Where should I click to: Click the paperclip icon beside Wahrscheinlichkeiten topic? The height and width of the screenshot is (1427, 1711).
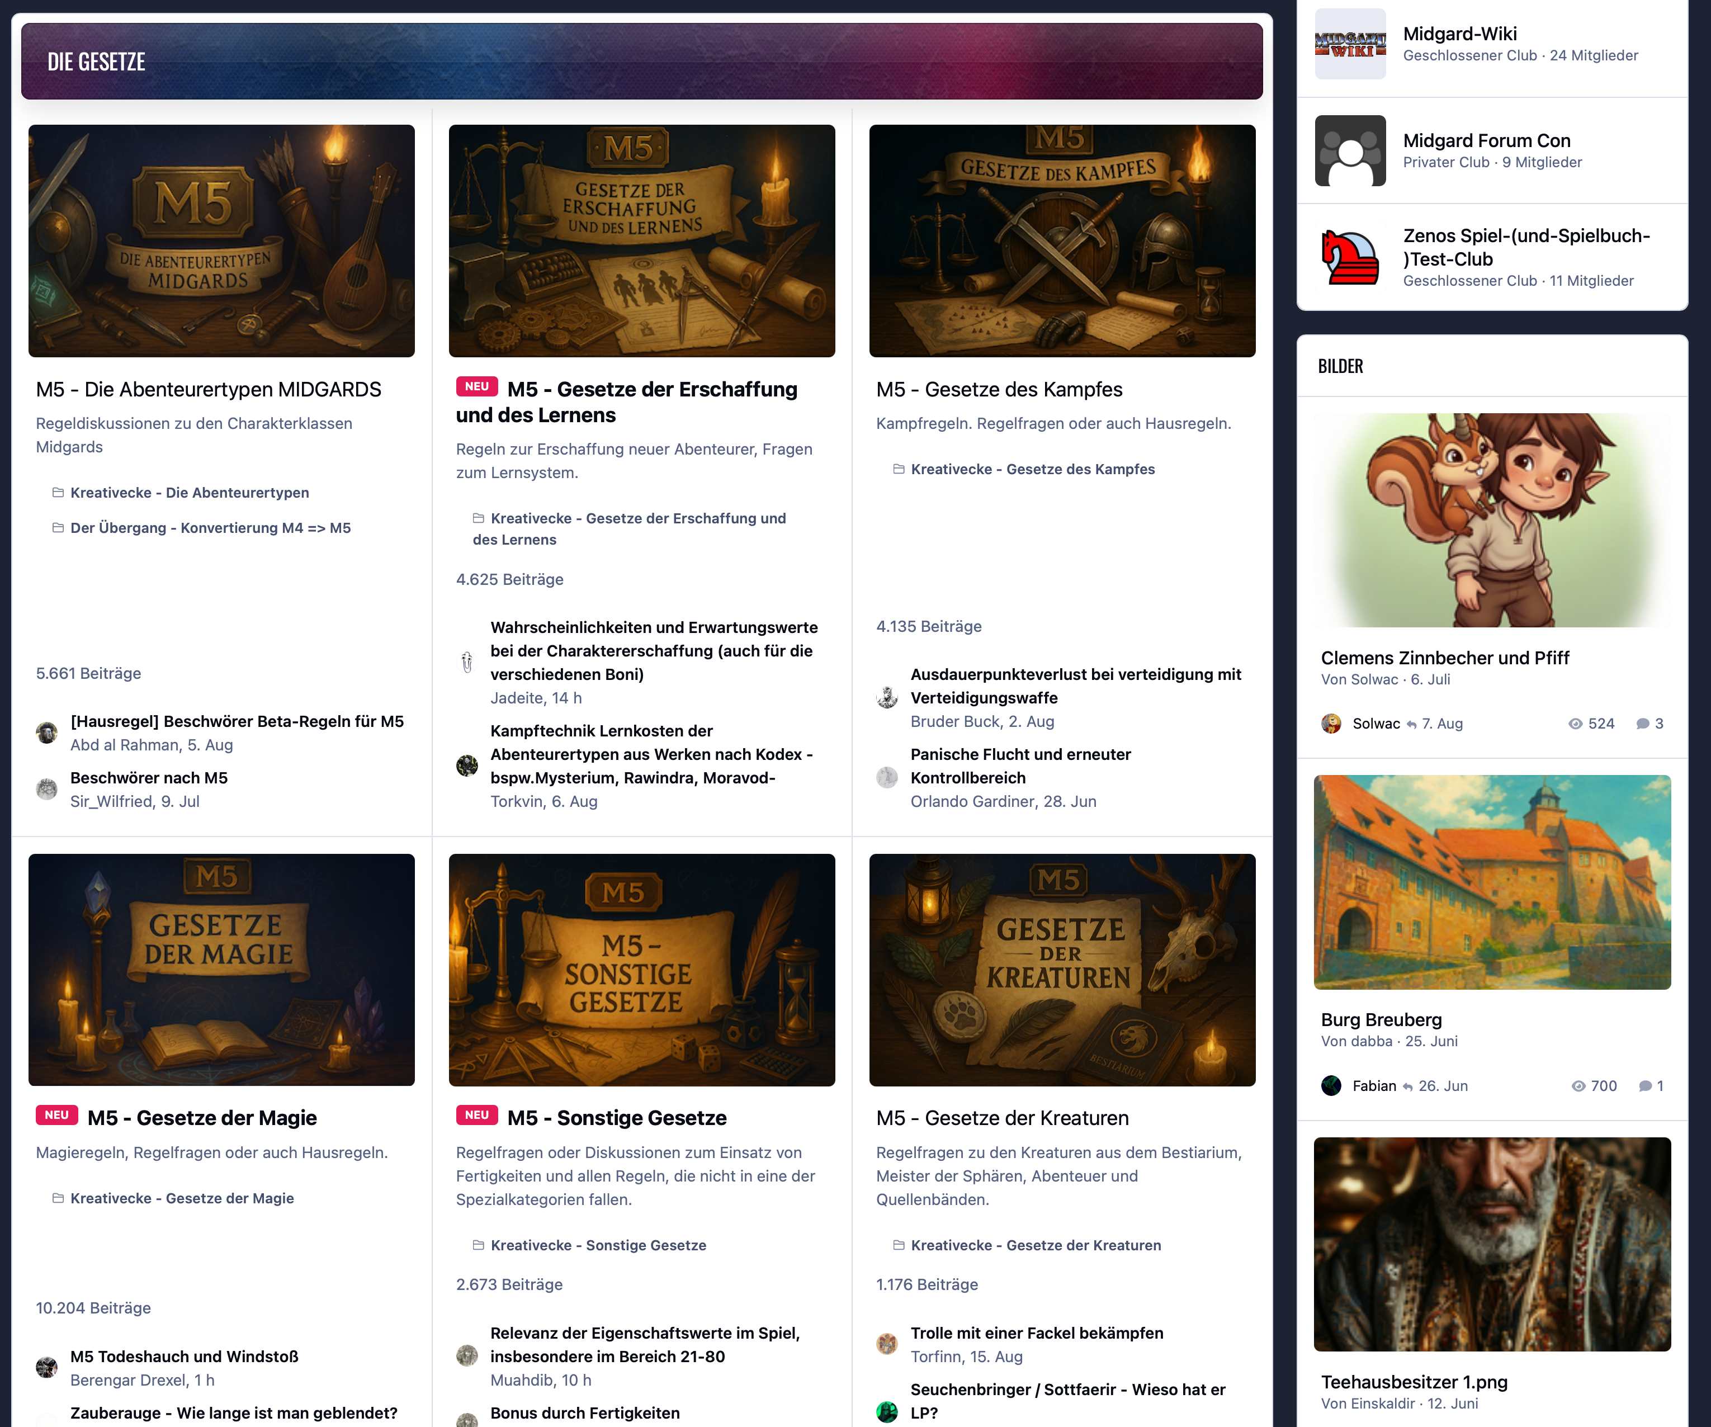tap(467, 663)
